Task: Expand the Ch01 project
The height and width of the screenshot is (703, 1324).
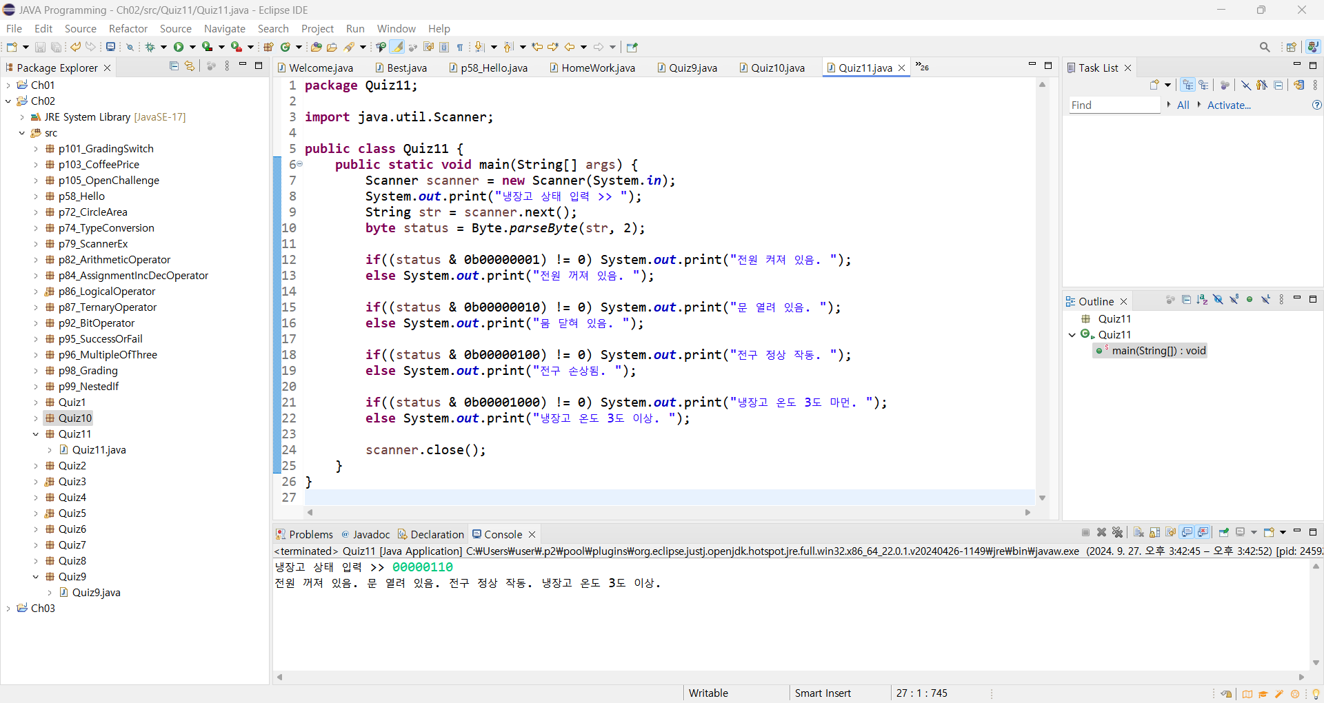Action: coord(8,85)
